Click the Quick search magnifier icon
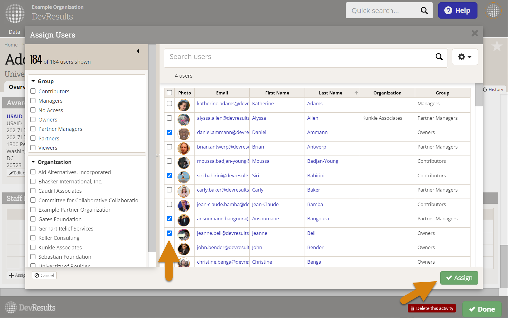The width and height of the screenshot is (508, 318). pos(424,11)
